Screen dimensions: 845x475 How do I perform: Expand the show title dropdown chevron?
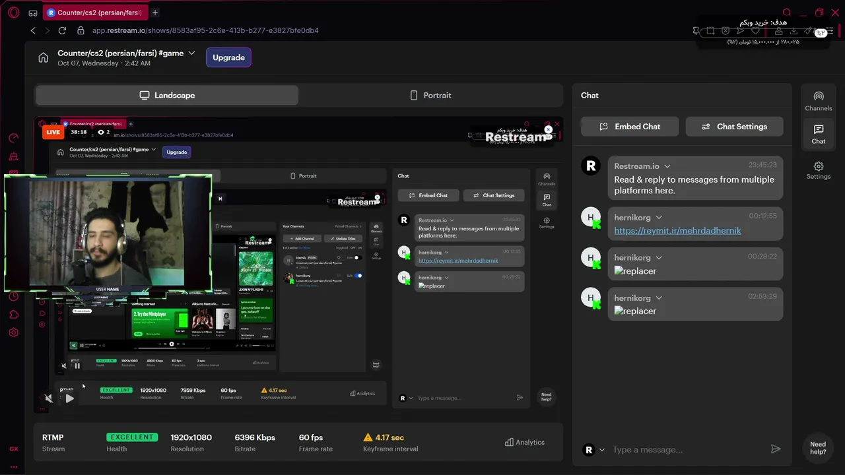pos(191,53)
